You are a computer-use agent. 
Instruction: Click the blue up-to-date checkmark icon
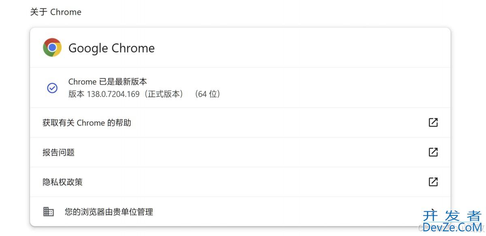pyautogui.click(x=52, y=88)
